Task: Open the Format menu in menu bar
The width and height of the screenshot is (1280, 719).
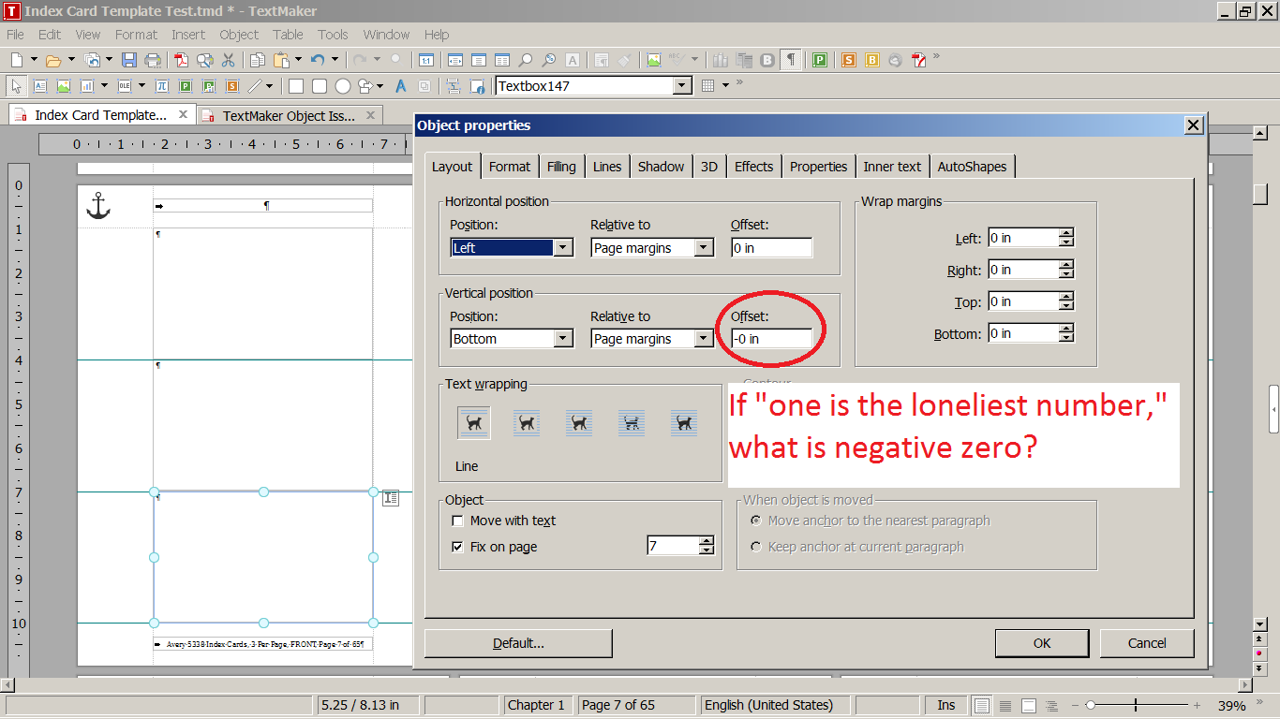Action: [136, 35]
